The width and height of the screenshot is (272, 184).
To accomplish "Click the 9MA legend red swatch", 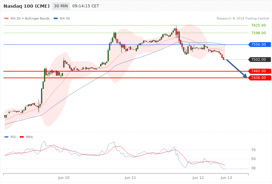I will [x=22, y=137].
